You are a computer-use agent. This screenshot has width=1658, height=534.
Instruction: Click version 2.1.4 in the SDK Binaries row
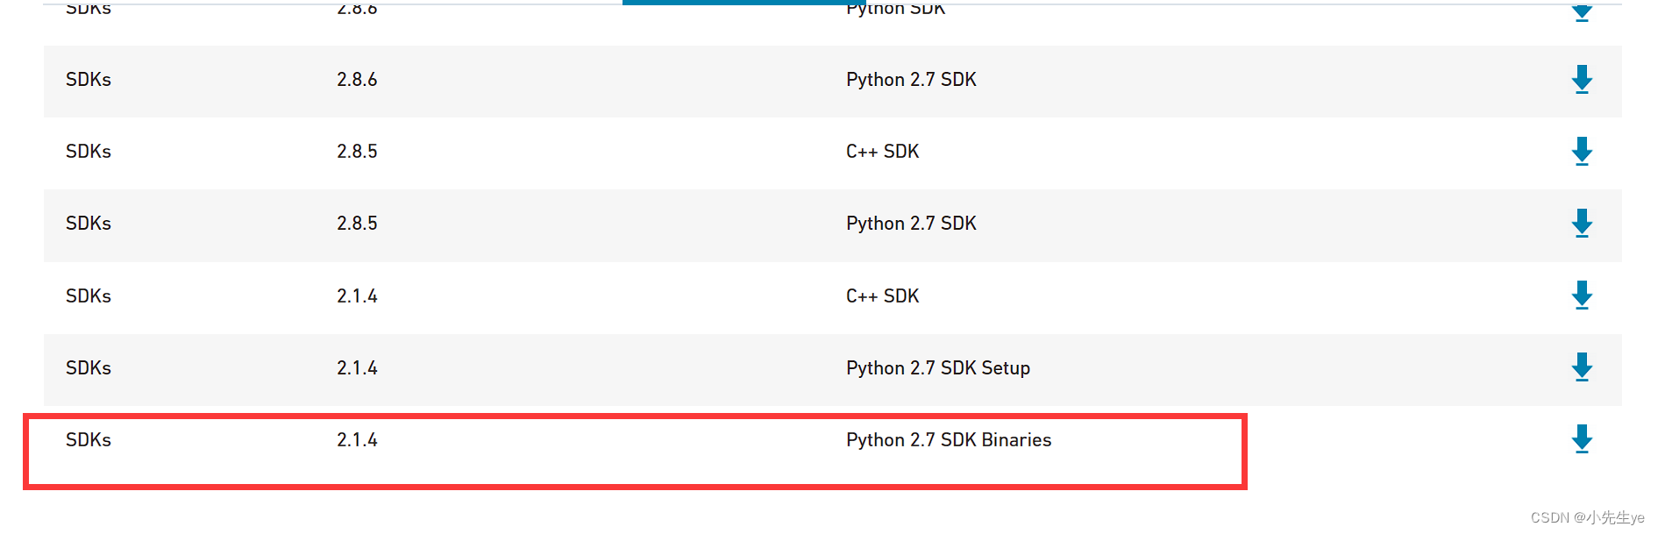(x=357, y=440)
